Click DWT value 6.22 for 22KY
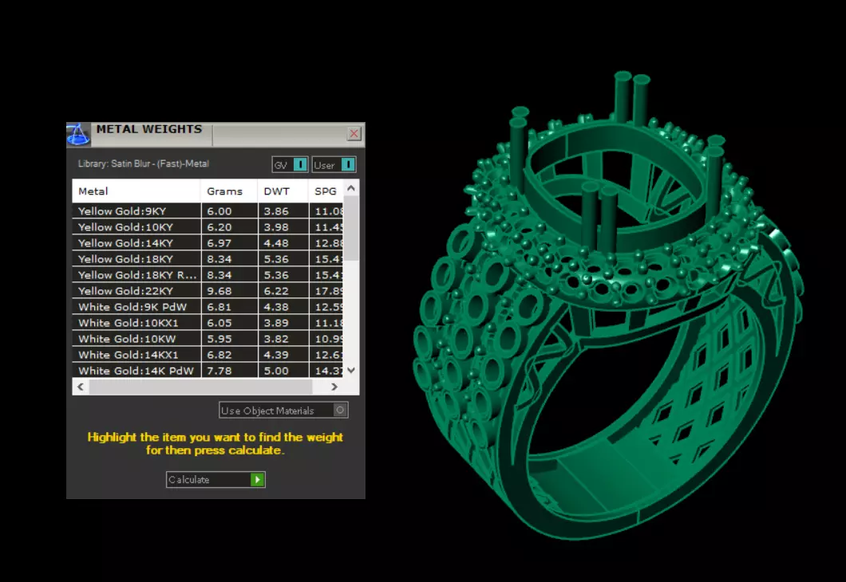 (276, 291)
